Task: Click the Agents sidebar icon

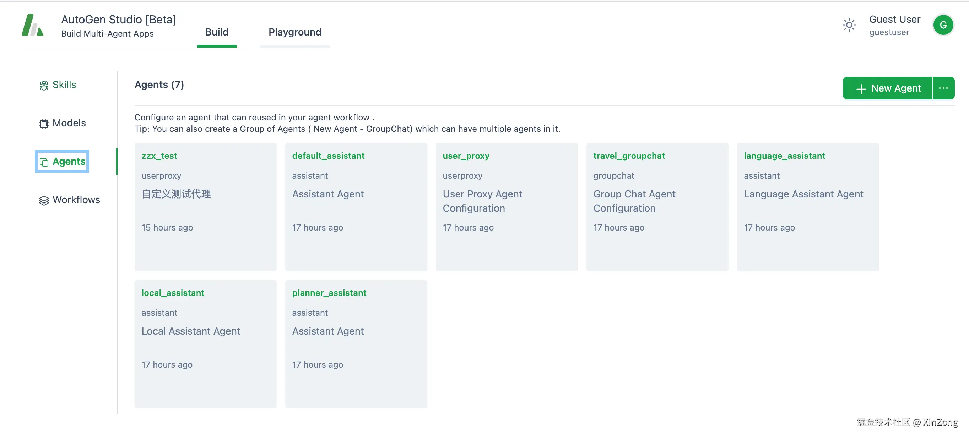Action: [x=44, y=162]
